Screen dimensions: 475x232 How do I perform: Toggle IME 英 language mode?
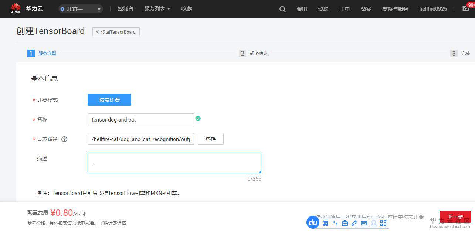(326, 223)
